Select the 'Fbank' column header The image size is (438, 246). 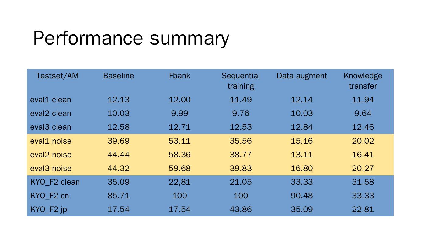(179, 76)
